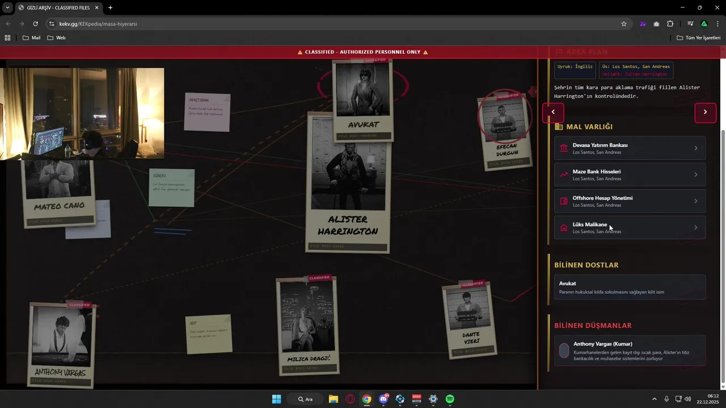726x408 pixels.
Task: Open the Chrome three-dot menu
Action: point(717,24)
